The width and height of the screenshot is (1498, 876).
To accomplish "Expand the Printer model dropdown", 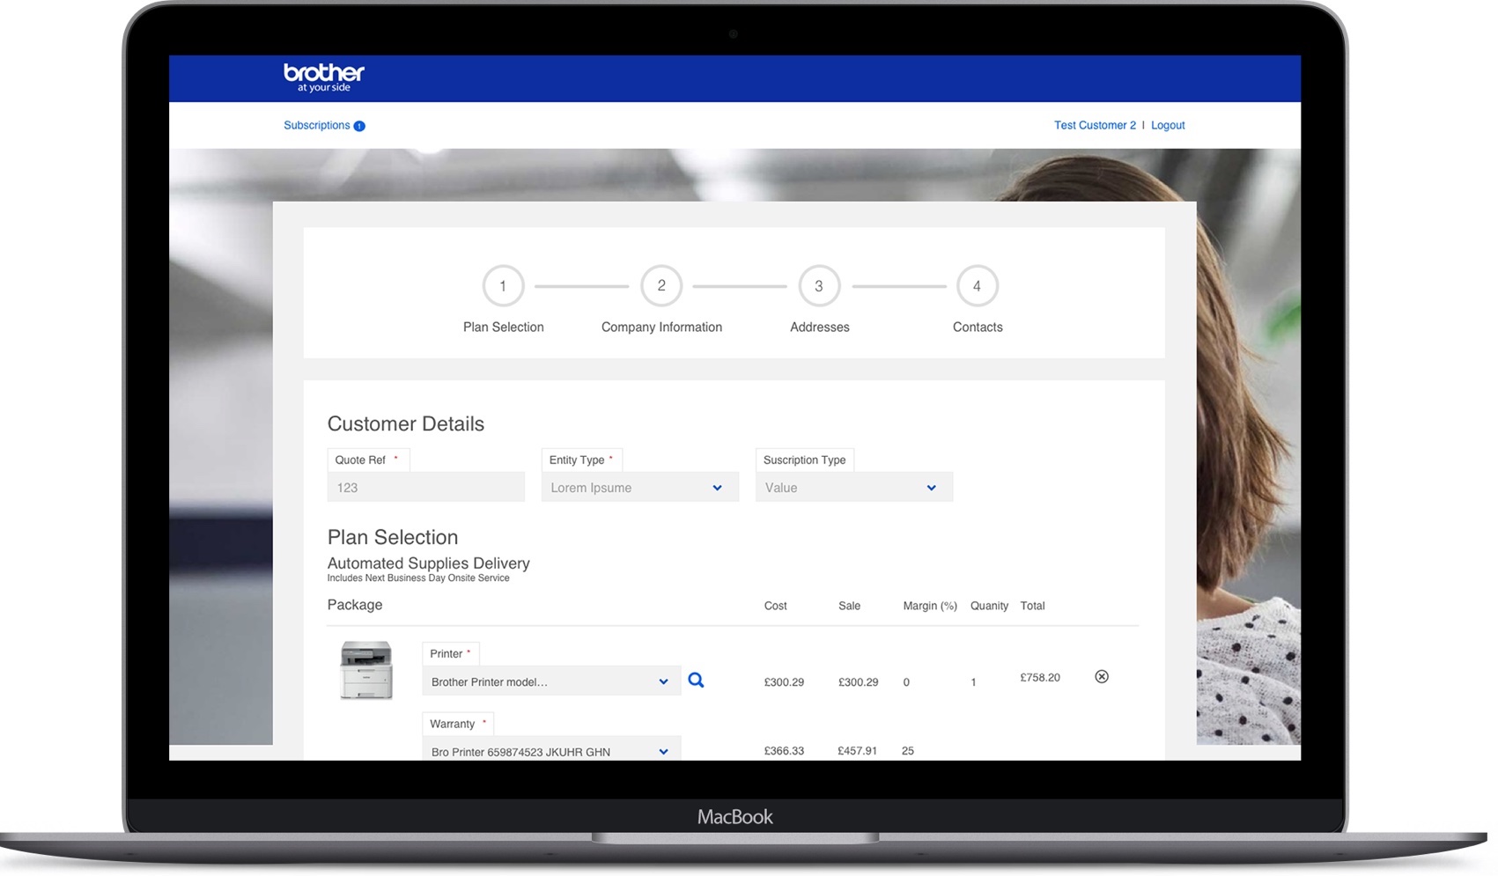I will coord(550,681).
